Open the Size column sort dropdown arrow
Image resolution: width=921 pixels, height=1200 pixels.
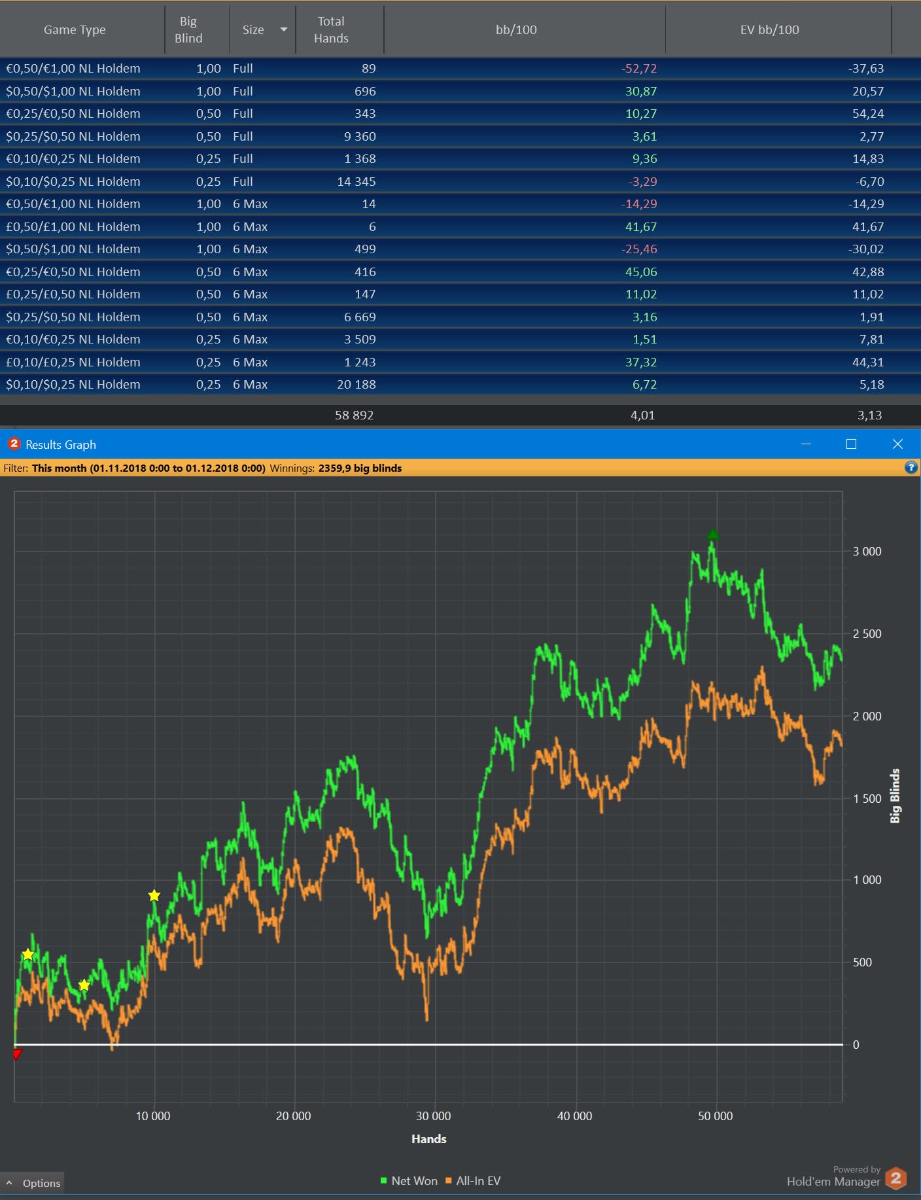[284, 29]
